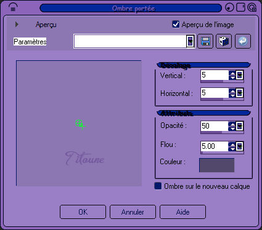This screenshot has width=262, height=230.
Task: Toggle the Aperçu de l'image checkbox
Action: (x=176, y=25)
